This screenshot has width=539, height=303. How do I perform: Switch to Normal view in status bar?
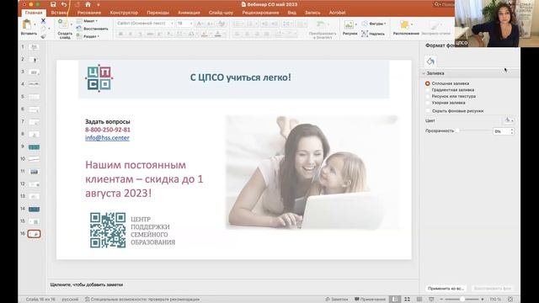click(395, 300)
